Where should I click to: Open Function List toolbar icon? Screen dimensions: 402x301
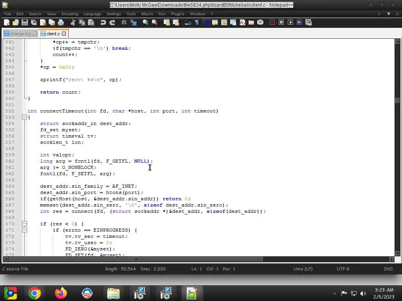pyautogui.click(x=242, y=22)
